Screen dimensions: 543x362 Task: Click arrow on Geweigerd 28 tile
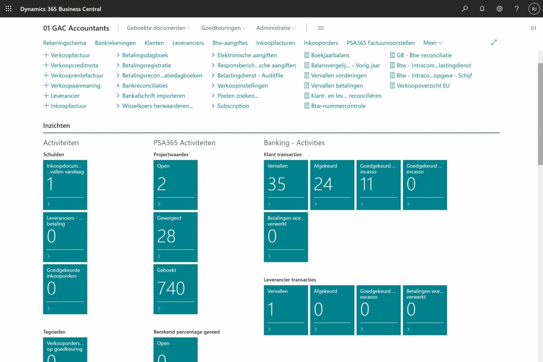[x=159, y=256]
